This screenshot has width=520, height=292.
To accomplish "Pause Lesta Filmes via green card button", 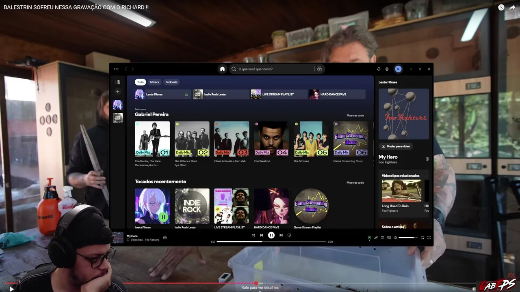I will pos(163,217).
